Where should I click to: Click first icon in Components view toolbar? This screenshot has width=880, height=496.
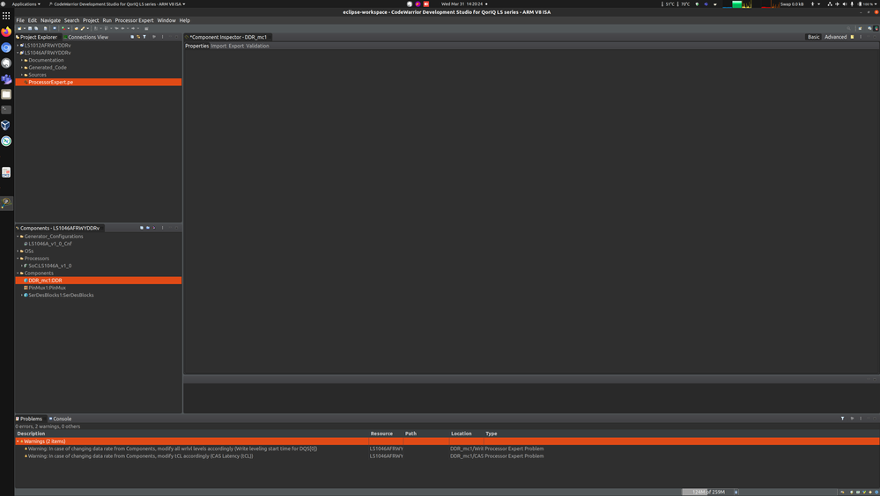(x=142, y=228)
